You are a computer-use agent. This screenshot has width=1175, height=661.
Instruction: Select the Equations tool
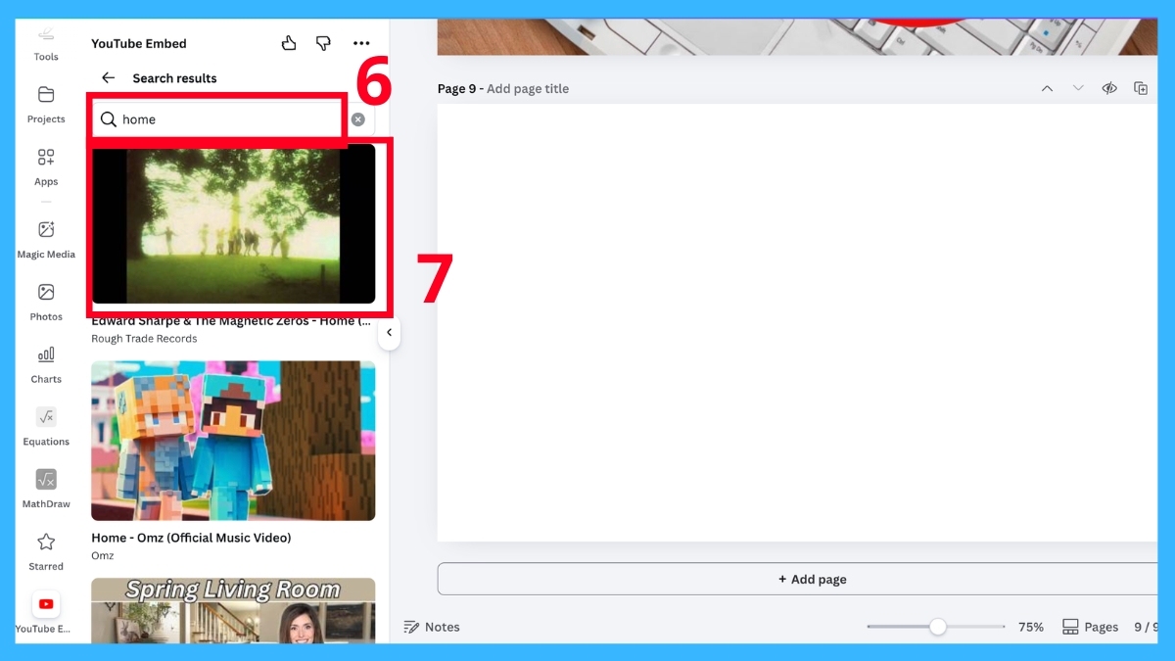click(45, 423)
